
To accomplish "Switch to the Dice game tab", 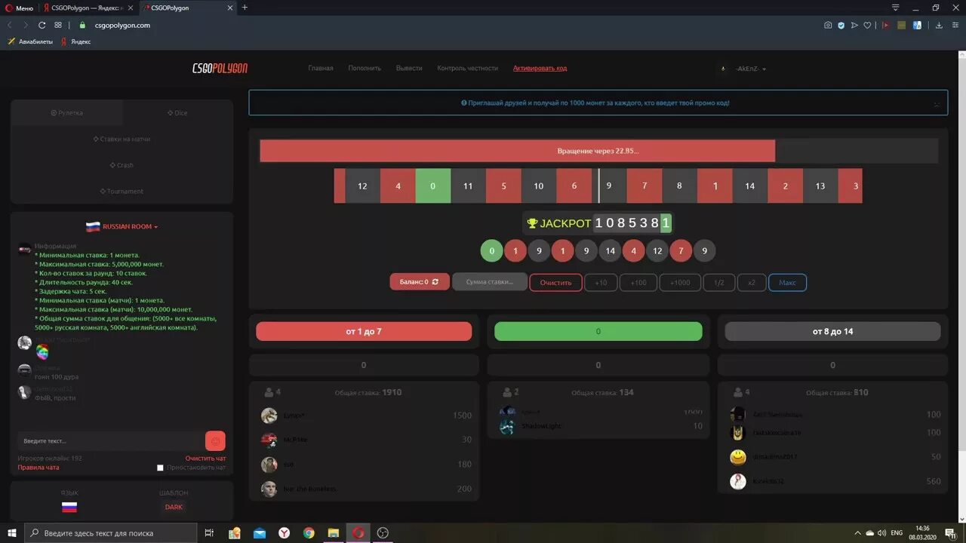I will click(x=177, y=113).
